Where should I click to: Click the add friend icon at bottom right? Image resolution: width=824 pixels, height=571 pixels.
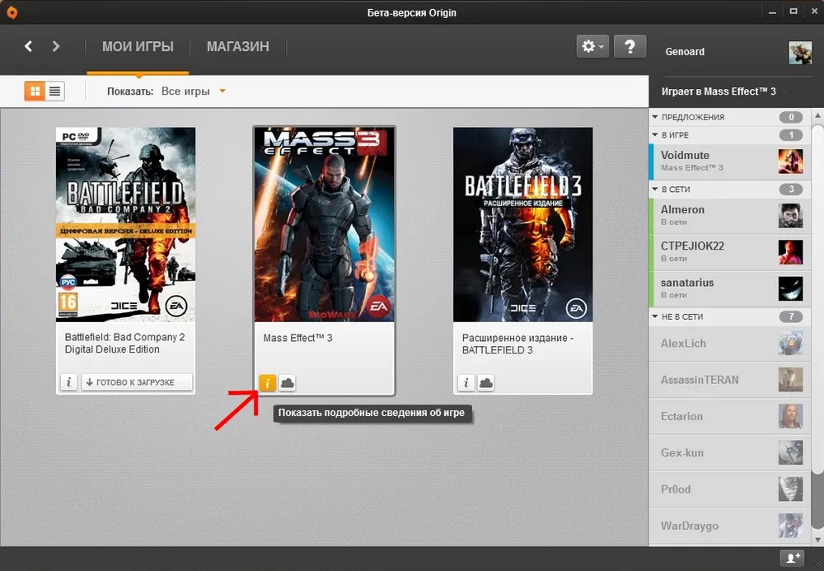click(x=794, y=558)
